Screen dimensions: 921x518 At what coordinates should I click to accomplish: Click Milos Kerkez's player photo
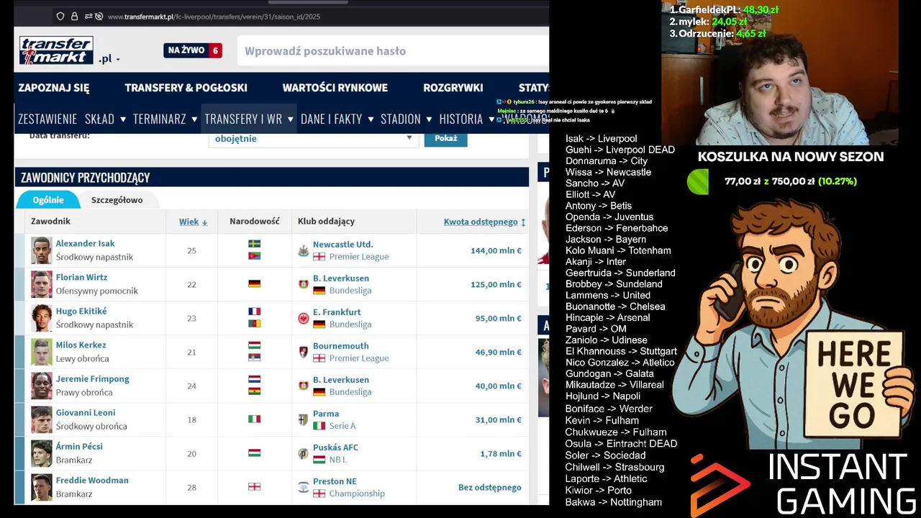[x=42, y=352]
